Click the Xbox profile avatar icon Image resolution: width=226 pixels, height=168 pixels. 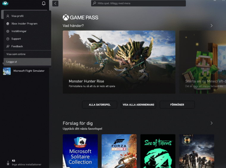pyautogui.click(x=5, y=3)
